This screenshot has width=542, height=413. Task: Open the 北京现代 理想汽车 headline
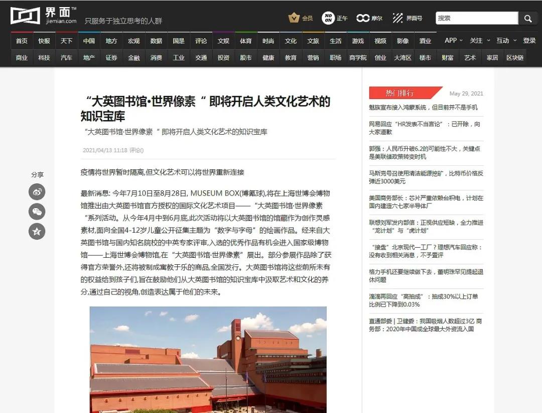(426, 251)
